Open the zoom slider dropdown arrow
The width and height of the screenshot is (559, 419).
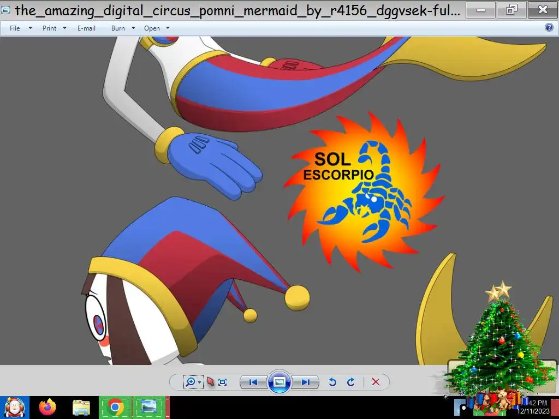(x=199, y=382)
